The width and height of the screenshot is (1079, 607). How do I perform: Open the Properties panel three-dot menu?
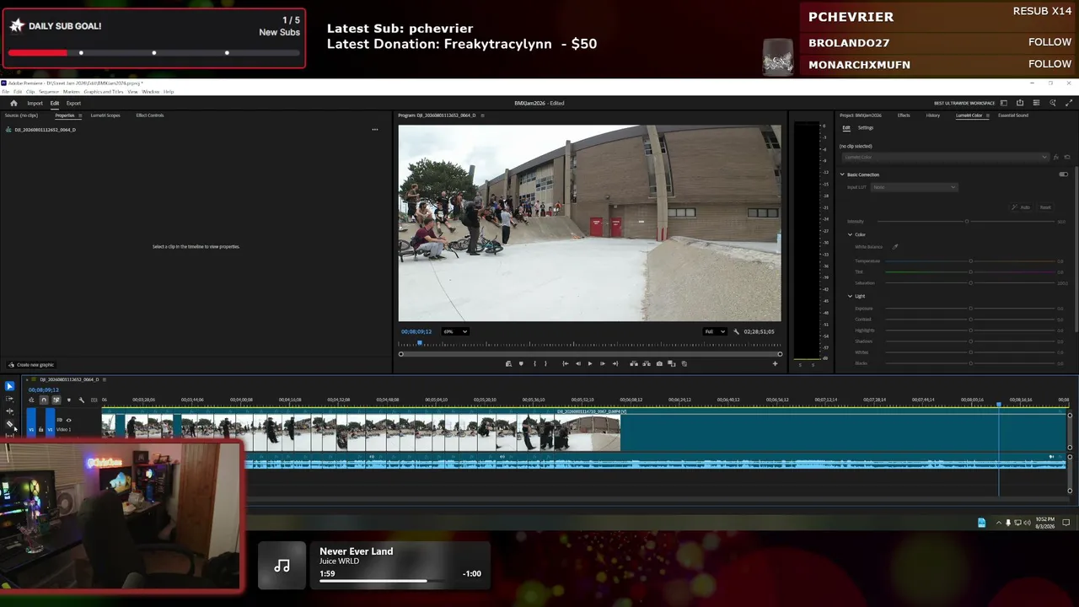pyautogui.click(x=374, y=130)
